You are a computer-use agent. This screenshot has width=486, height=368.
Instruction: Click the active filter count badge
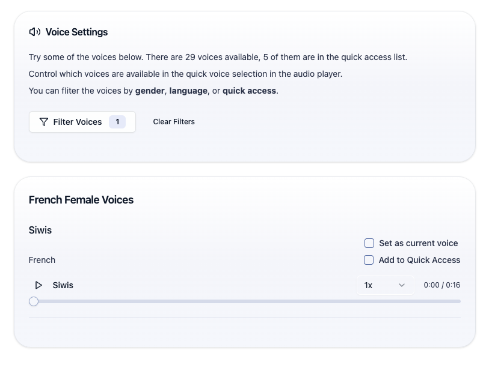(x=117, y=122)
